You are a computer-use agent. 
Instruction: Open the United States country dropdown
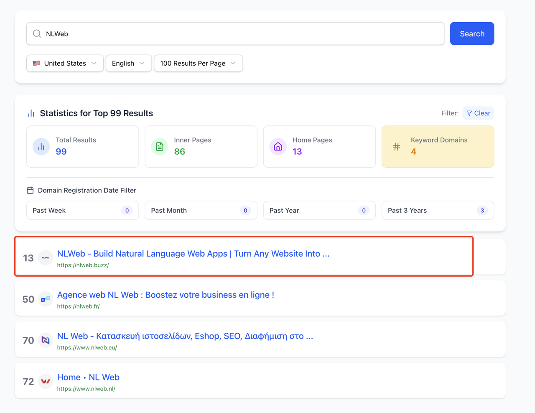click(x=65, y=64)
